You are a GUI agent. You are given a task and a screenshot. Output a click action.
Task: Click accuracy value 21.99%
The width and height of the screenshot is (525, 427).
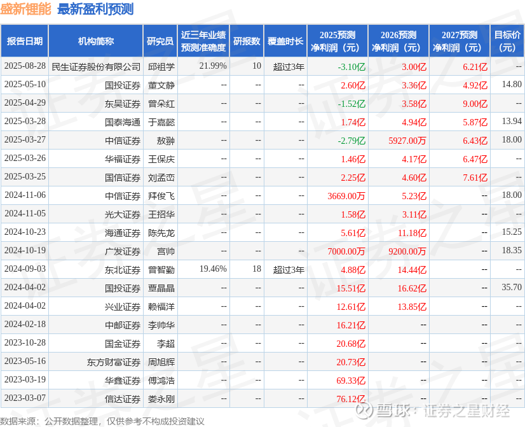[213, 66]
